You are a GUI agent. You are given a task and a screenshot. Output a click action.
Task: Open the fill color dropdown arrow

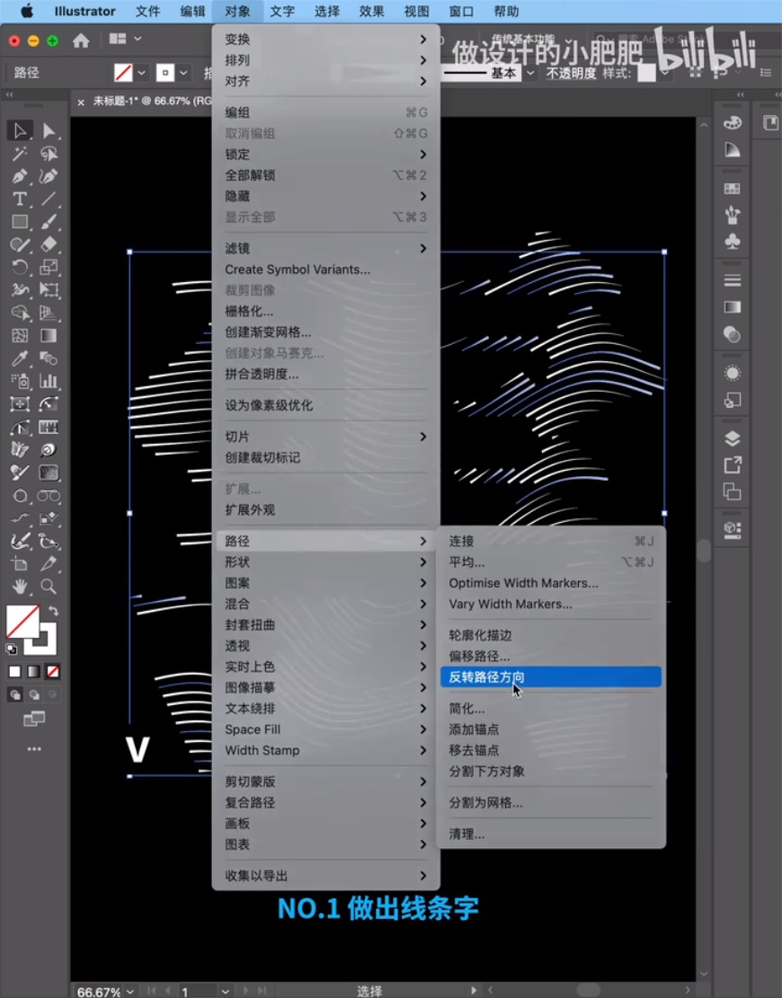142,73
